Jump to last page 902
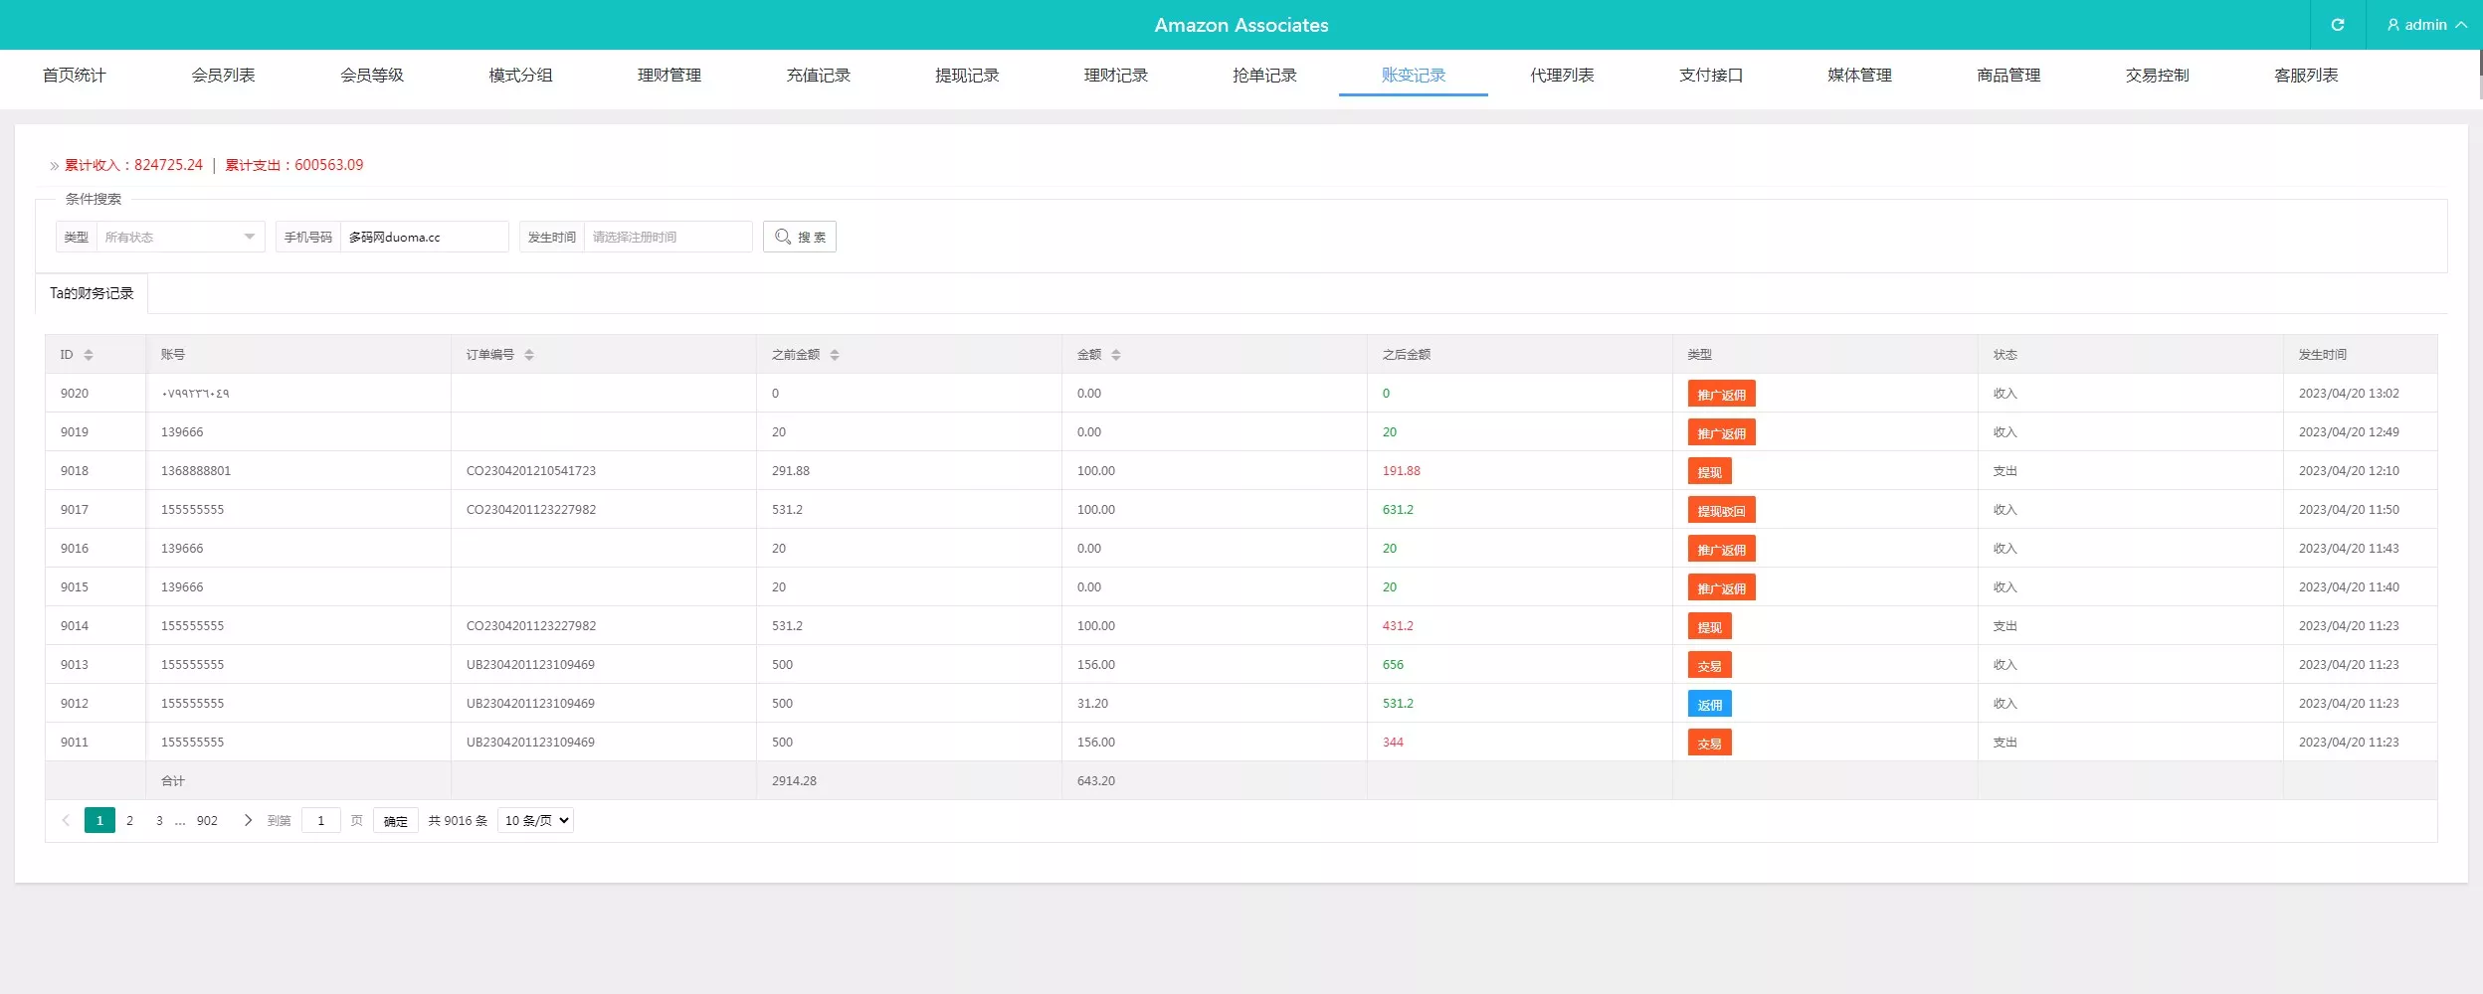Viewport: 2483px width, 994px height. click(207, 820)
